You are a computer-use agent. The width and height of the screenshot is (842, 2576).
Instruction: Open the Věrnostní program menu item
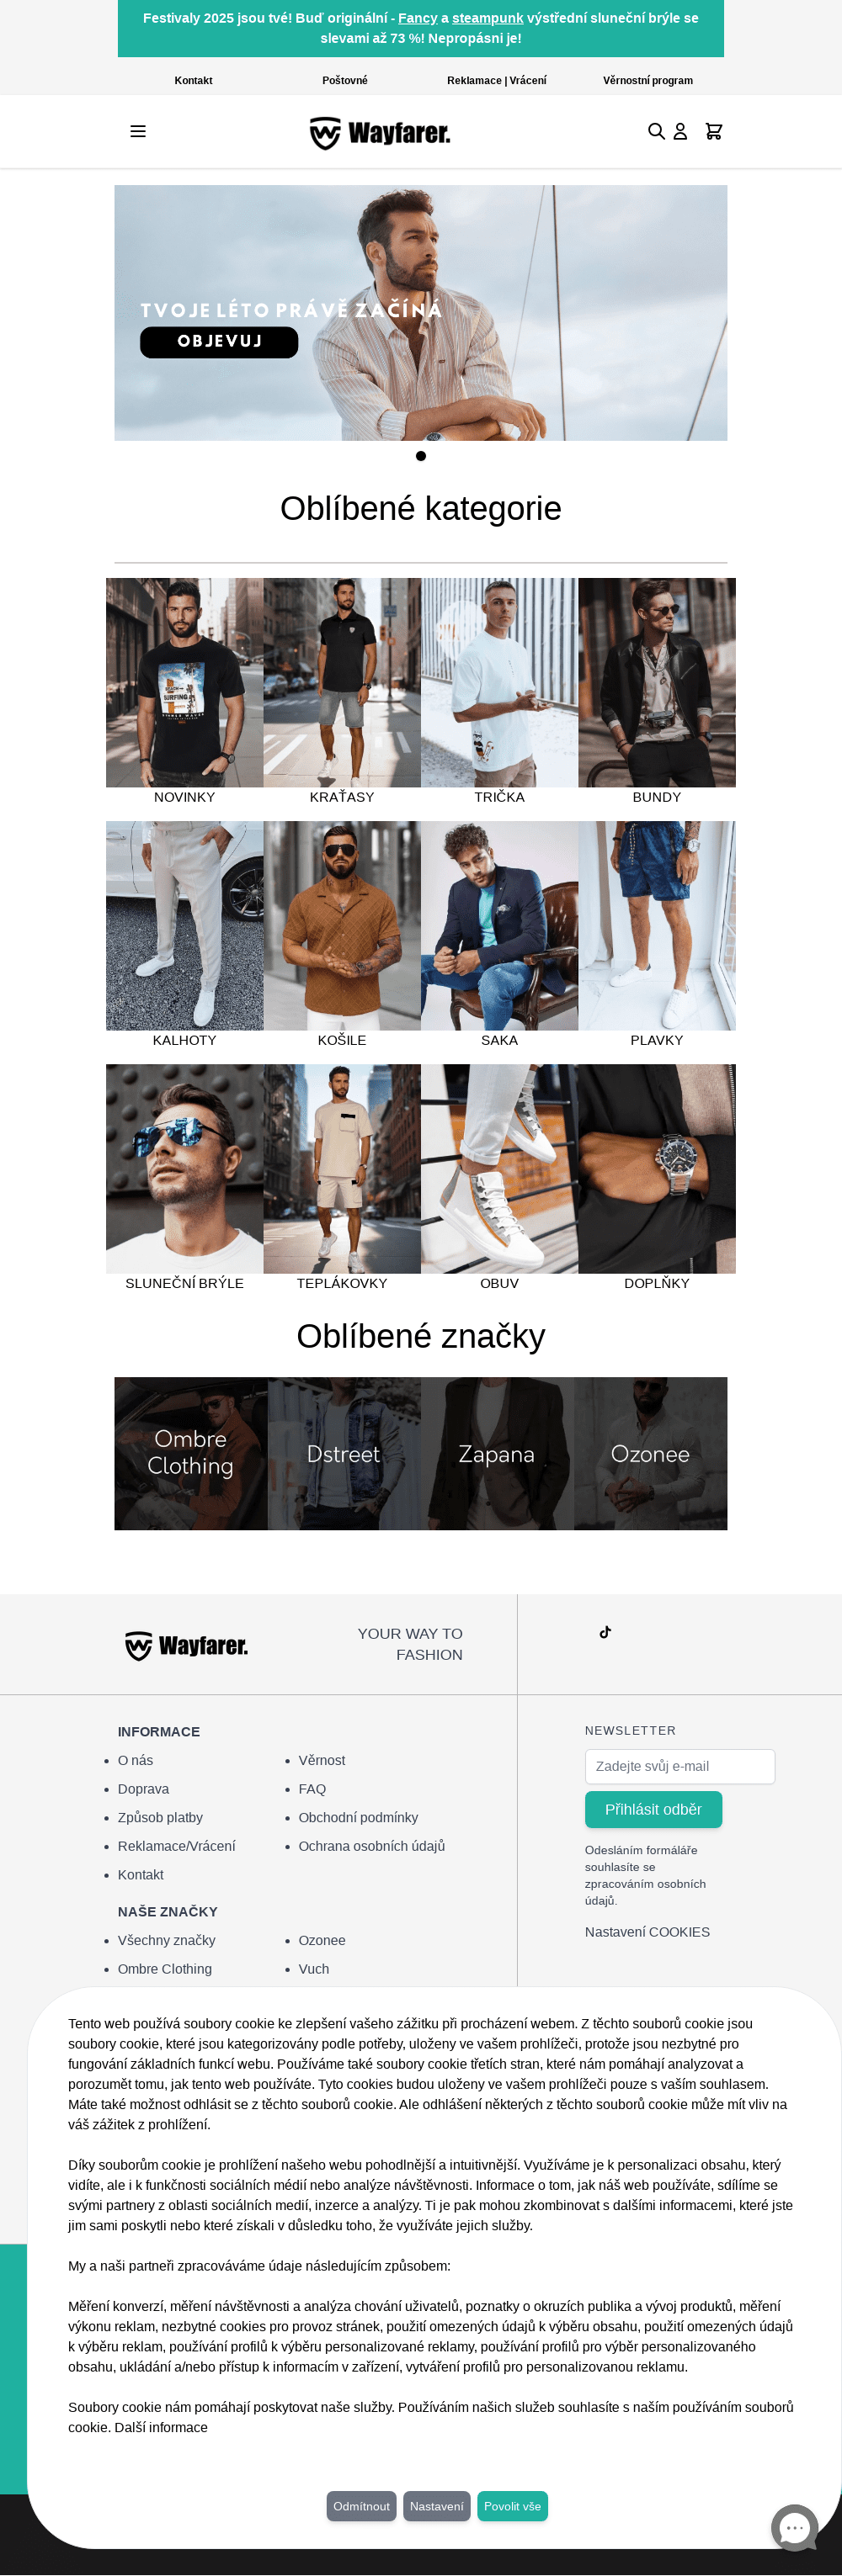pyautogui.click(x=647, y=80)
